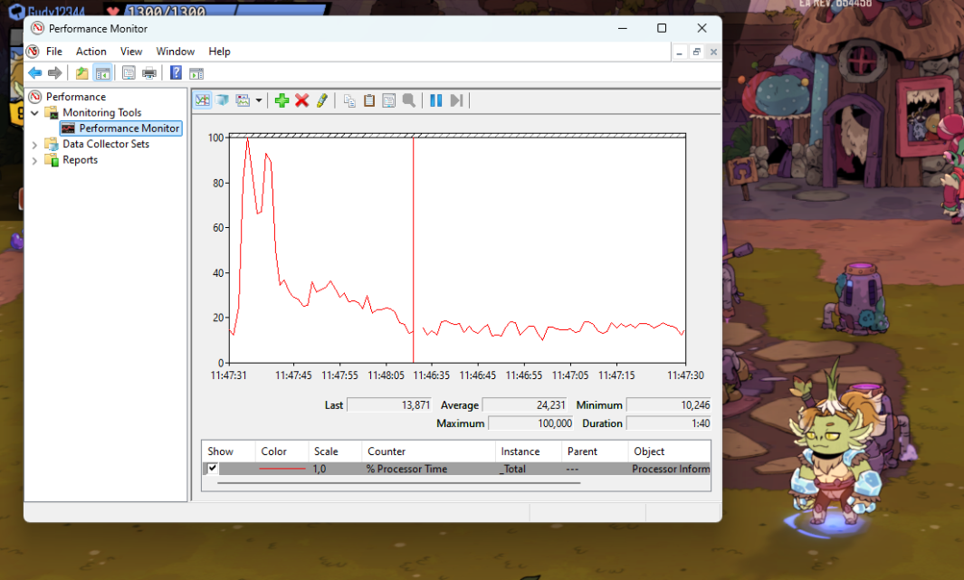Open the Change graph type dropdown arrow
Viewport: 964px width, 580px height.
click(259, 100)
